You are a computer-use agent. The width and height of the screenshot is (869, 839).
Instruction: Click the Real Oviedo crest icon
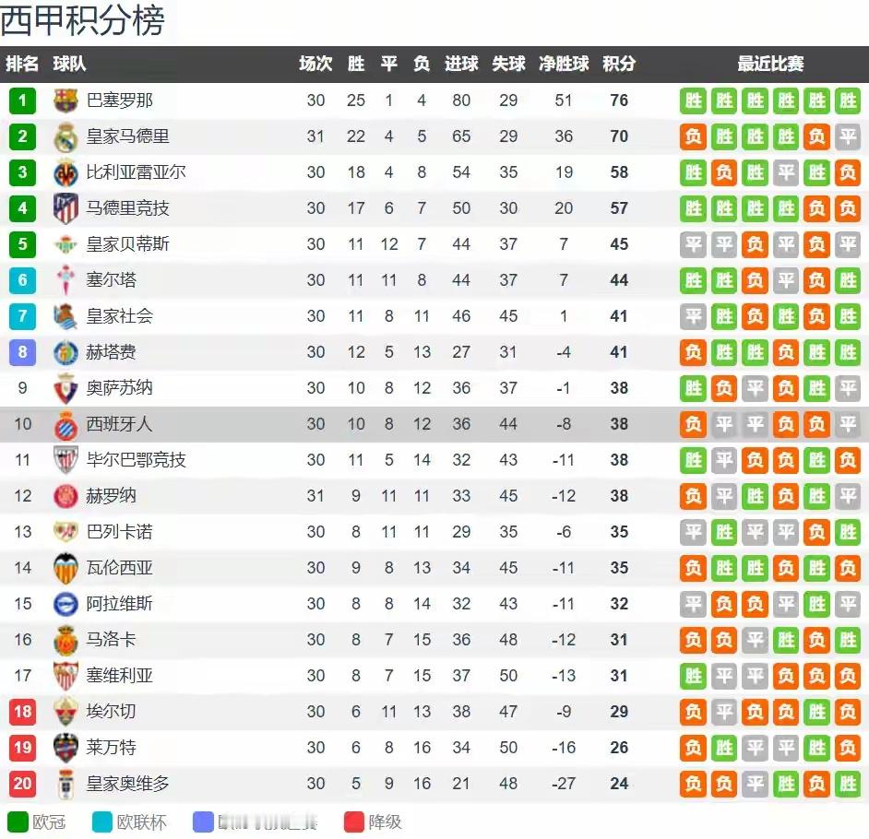[x=66, y=784]
